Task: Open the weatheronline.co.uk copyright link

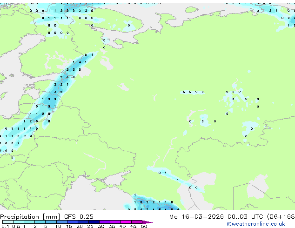Action: tap(256, 224)
